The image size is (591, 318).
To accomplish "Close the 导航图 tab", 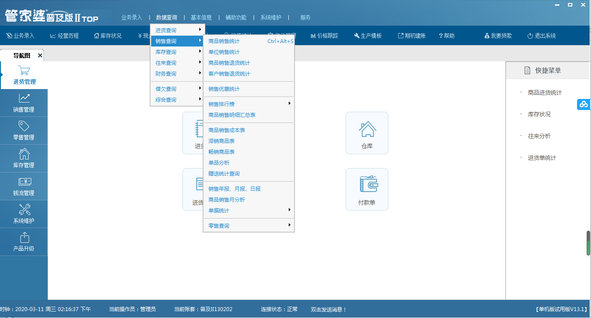I will click(x=40, y=56).
